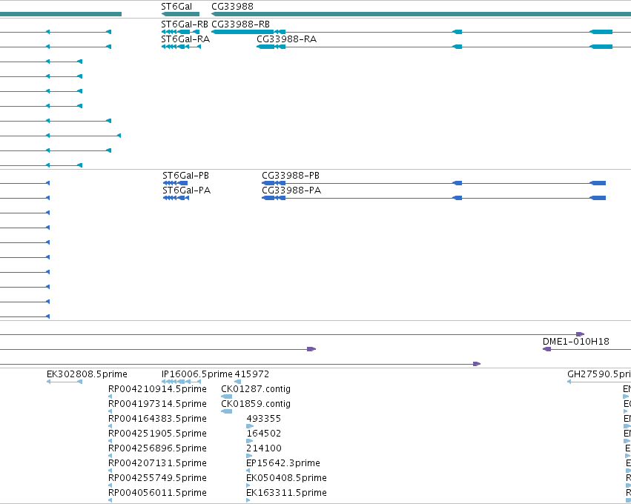The width and height of the screenshot is (631, 504).
Task: Select RP004207131.5prime EST
Action: [x=157, y=463]
